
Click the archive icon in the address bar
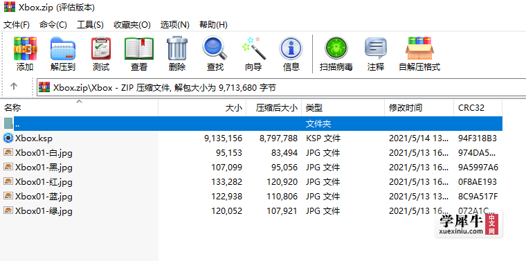pos(44,87)
